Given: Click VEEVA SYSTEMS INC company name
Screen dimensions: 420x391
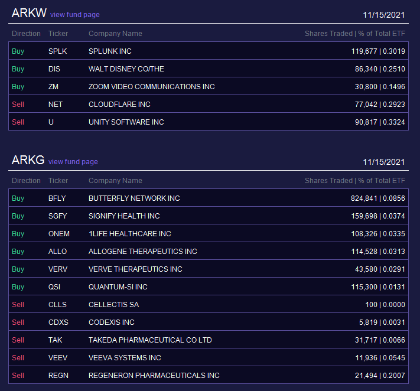Looking at the screenshot, I should pyautogui.click(x=125, y=357).
